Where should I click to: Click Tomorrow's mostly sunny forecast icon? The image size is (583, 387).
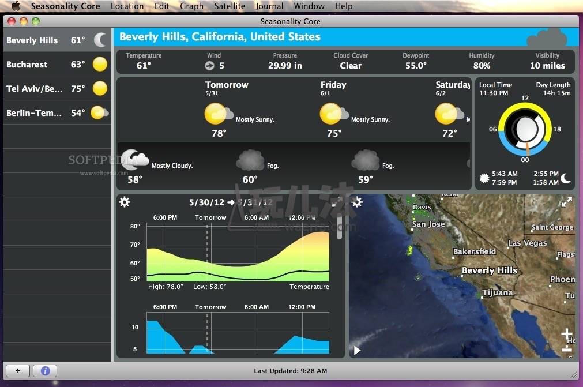tap(219, 114)
